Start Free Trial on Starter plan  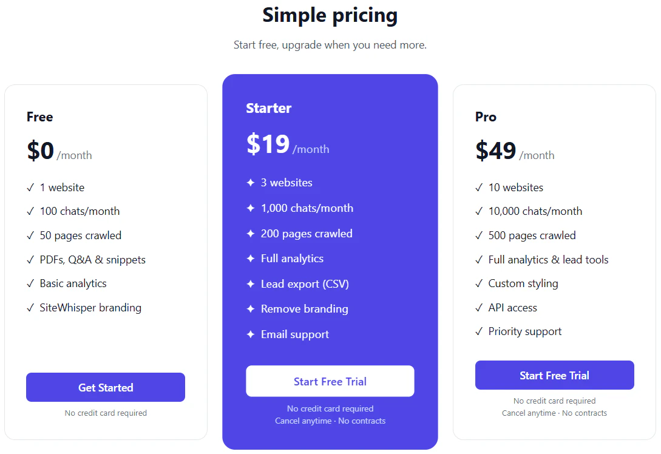pos(330,381)
